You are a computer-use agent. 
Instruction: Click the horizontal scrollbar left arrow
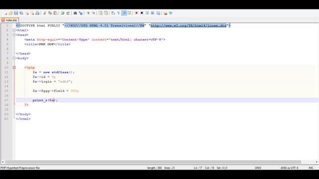tap(2, 162)
